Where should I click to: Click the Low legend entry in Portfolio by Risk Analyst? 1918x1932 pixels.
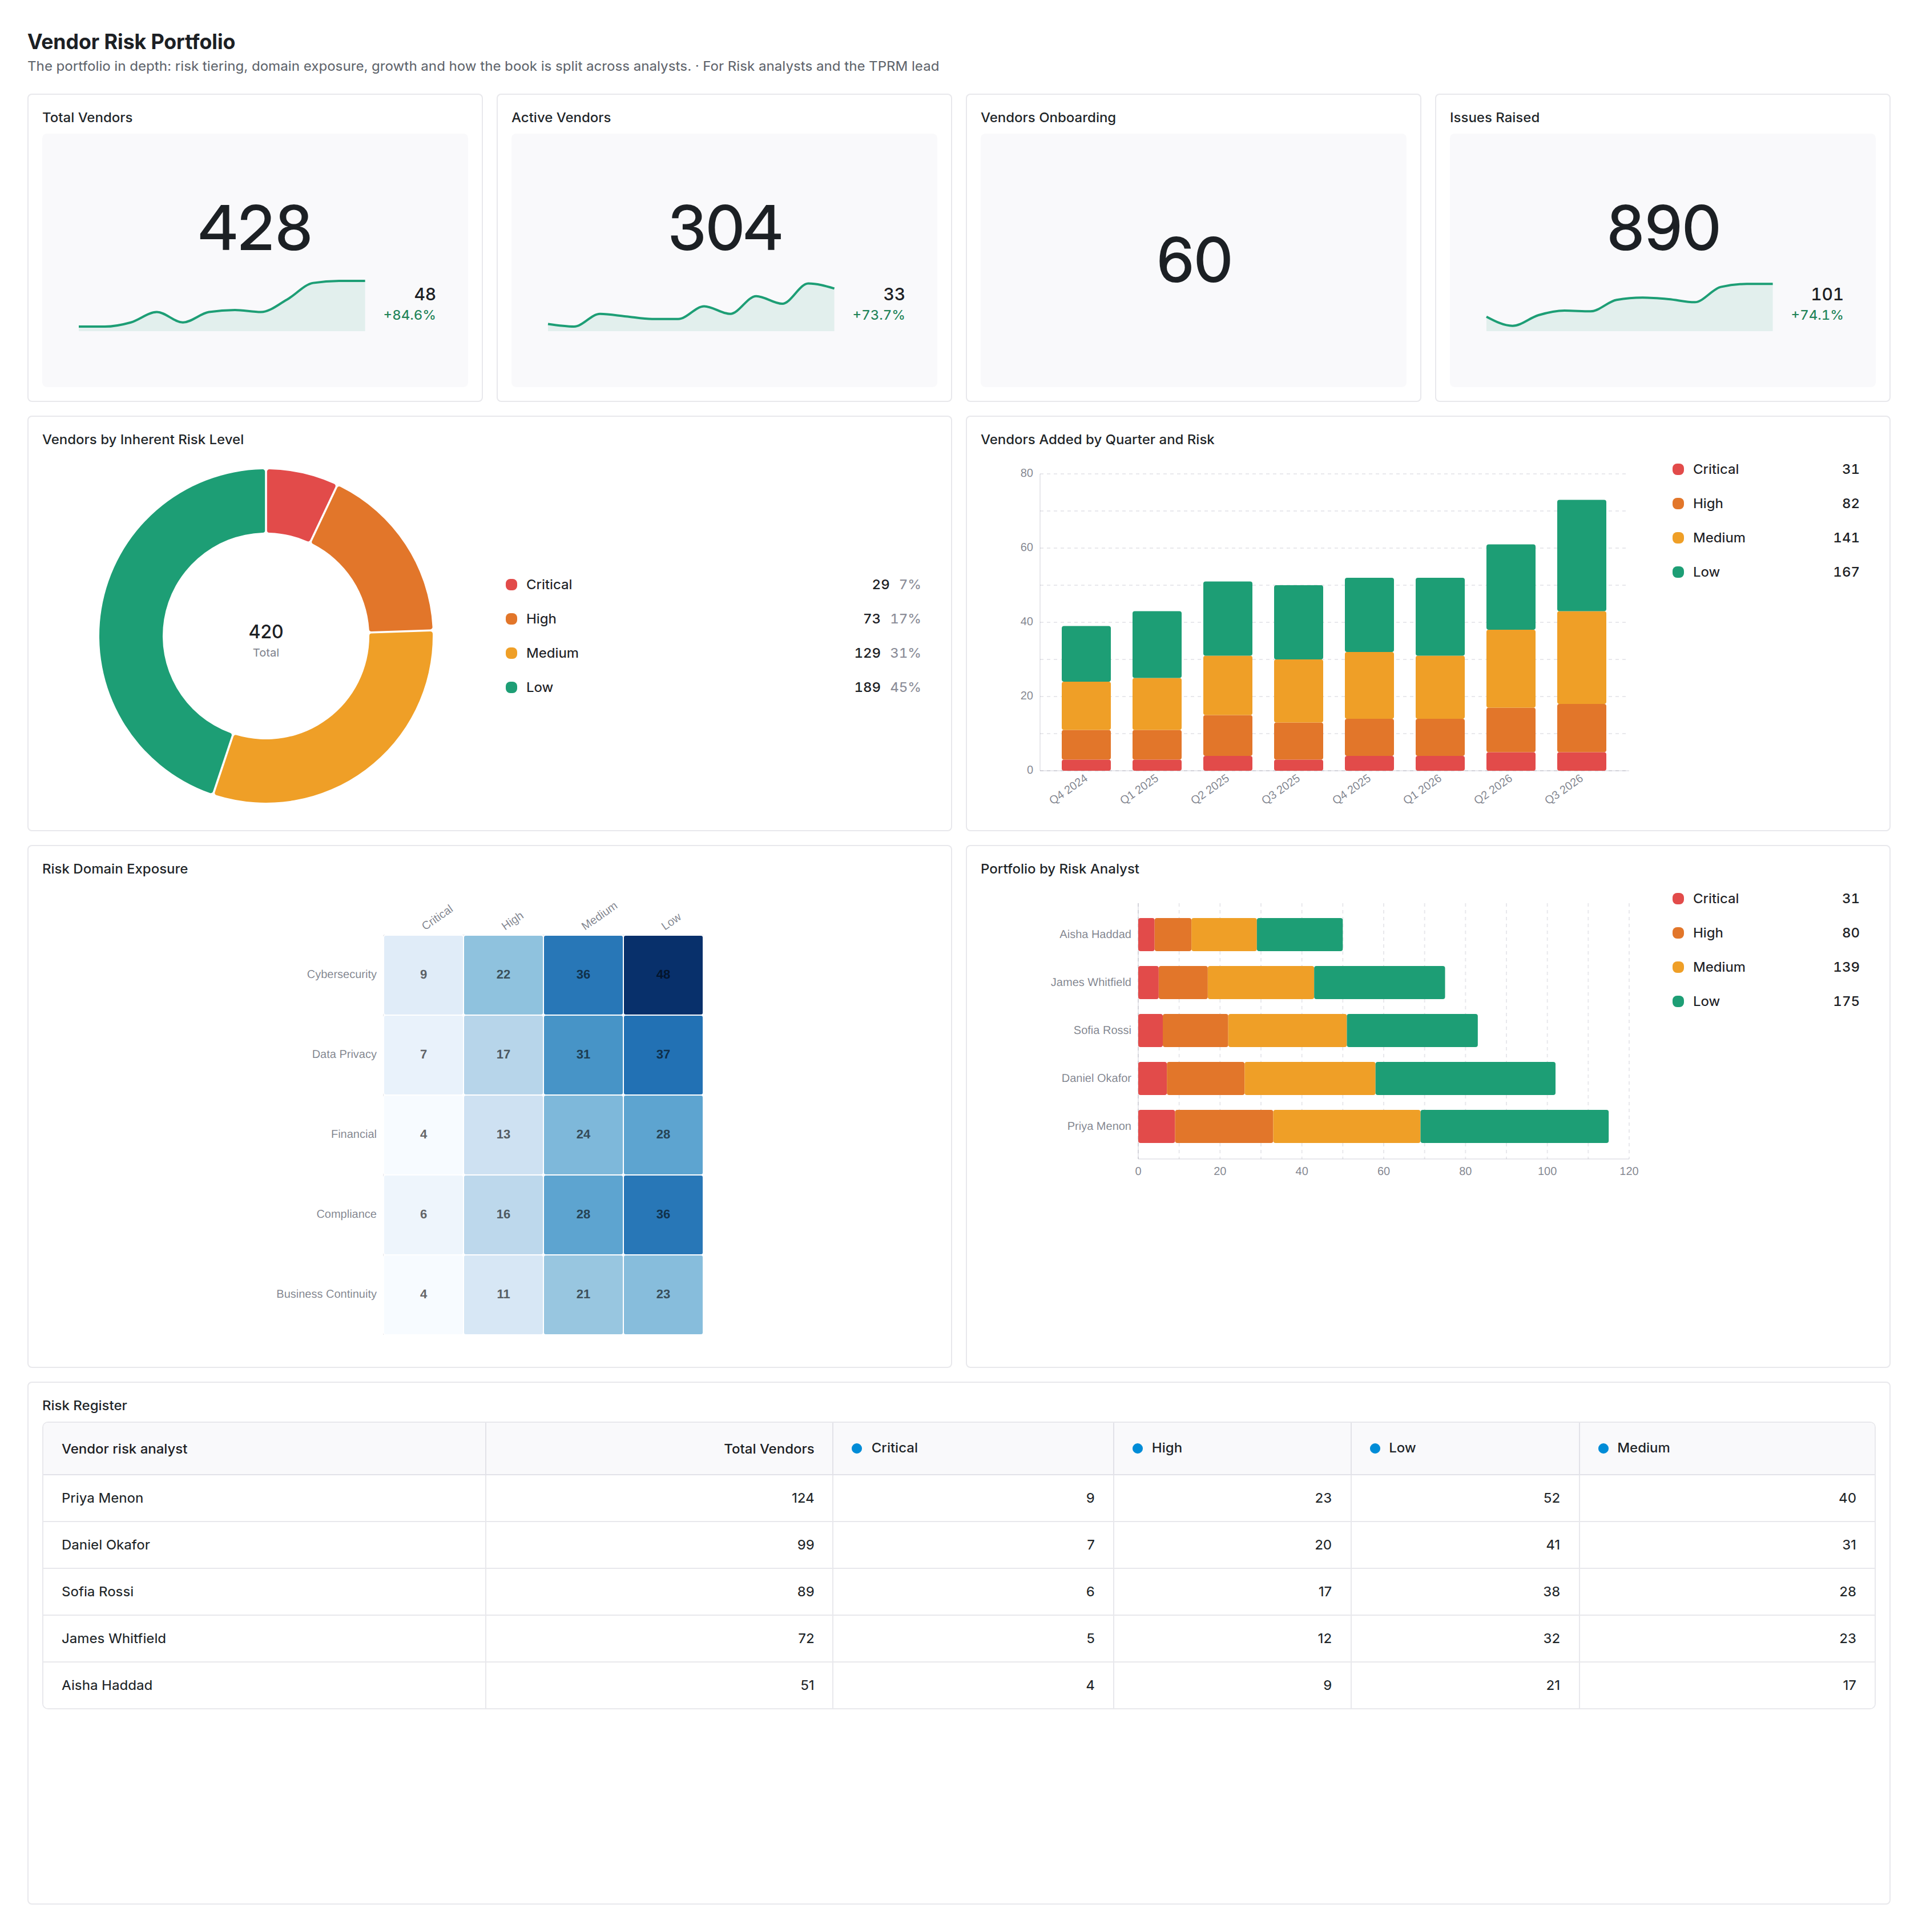point(1765,1001)
